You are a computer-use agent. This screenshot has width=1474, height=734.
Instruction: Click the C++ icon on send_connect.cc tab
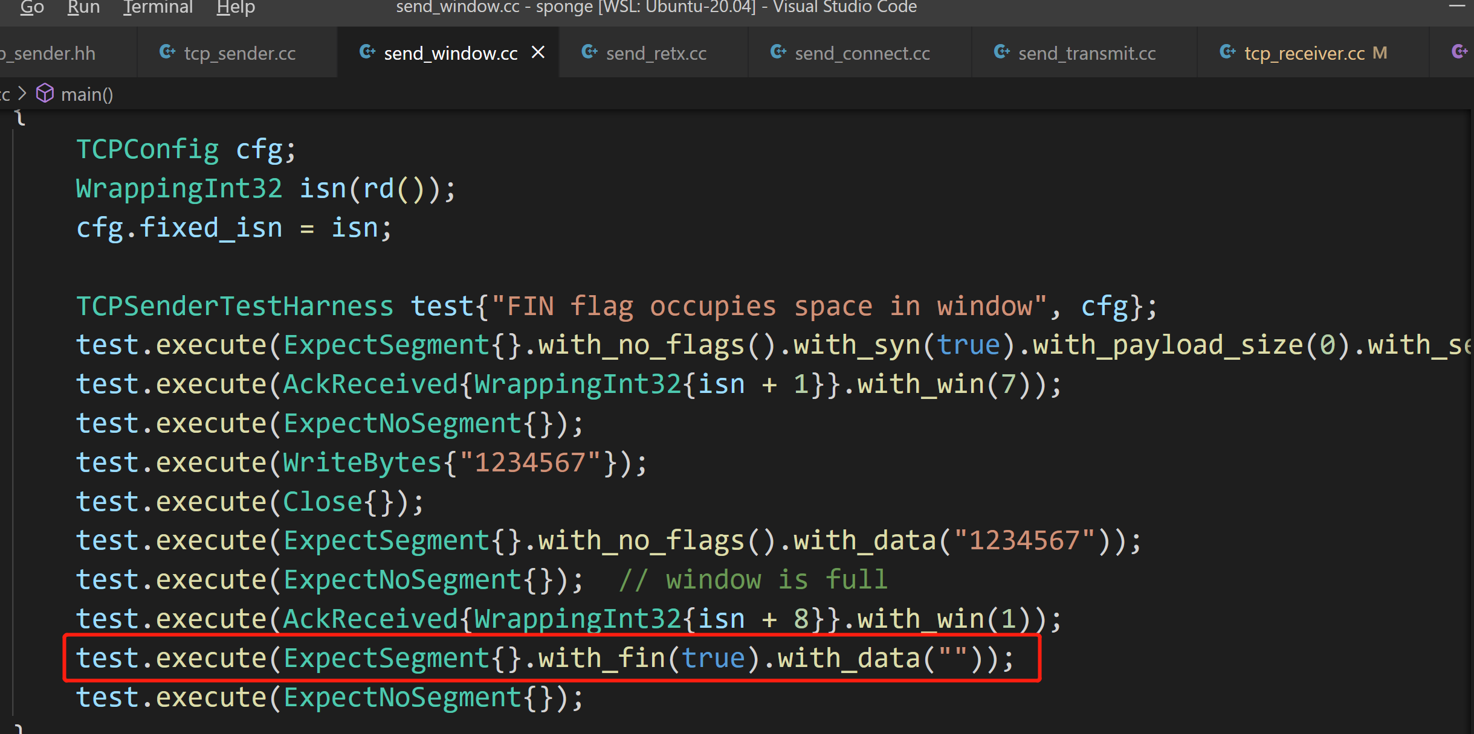(778, 53)
